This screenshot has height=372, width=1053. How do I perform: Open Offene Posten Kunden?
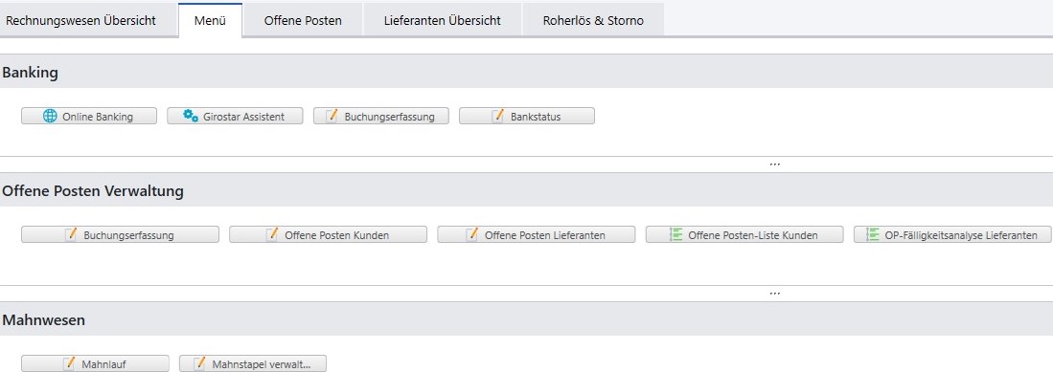(x=329, y=234)
